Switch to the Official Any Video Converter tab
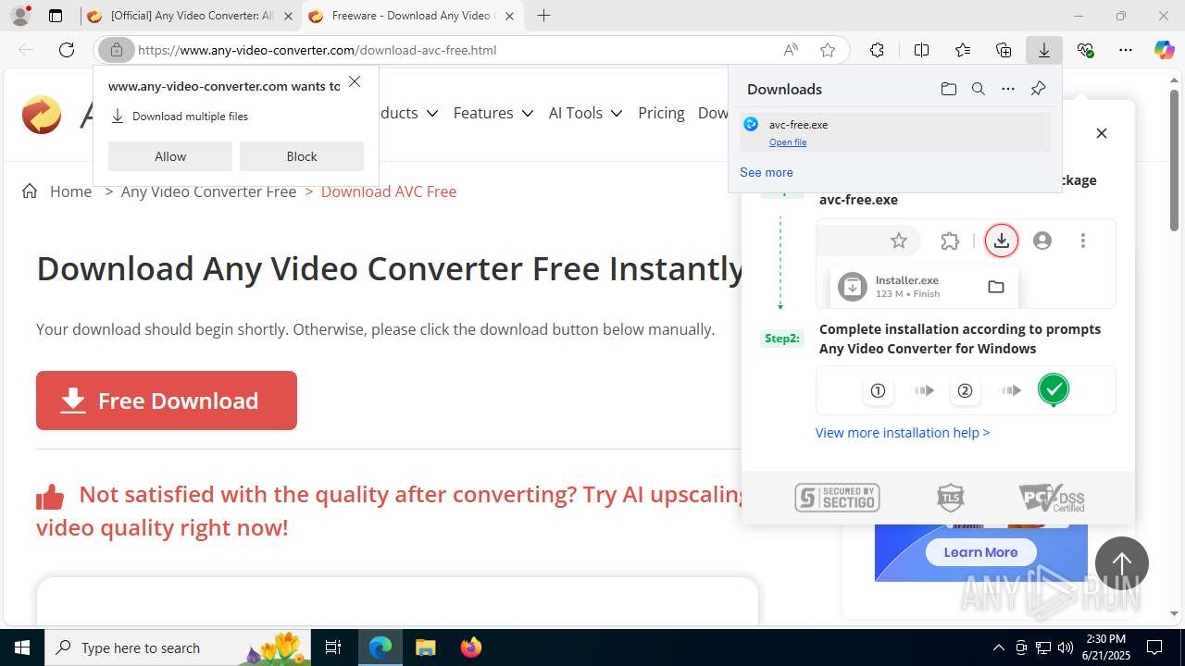Screen dimensions: 1185x666 pos(189,16)
